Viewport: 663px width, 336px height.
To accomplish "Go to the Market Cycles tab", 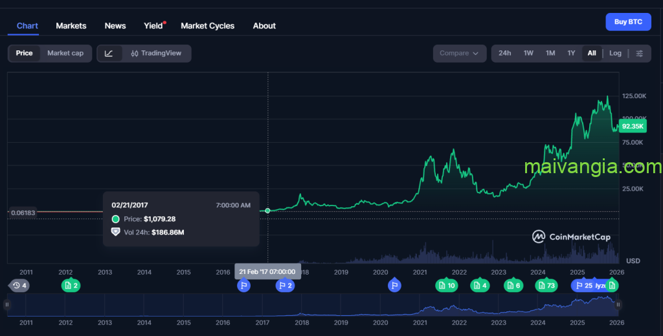I will 207,26.
